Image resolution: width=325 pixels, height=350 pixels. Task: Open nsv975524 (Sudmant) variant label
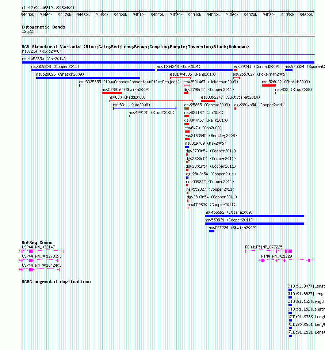(x=305, y=66)
